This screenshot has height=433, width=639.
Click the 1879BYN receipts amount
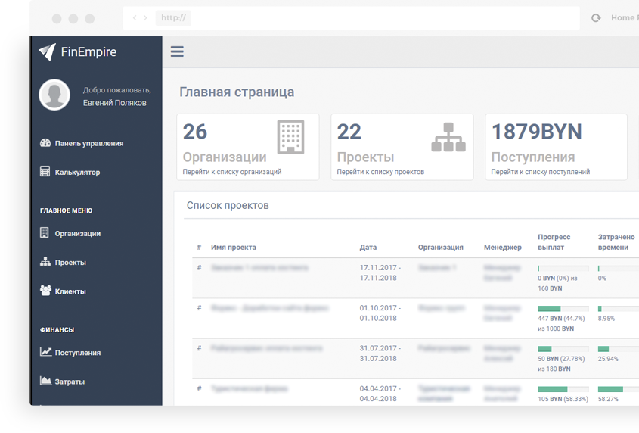tap(537, 132)
